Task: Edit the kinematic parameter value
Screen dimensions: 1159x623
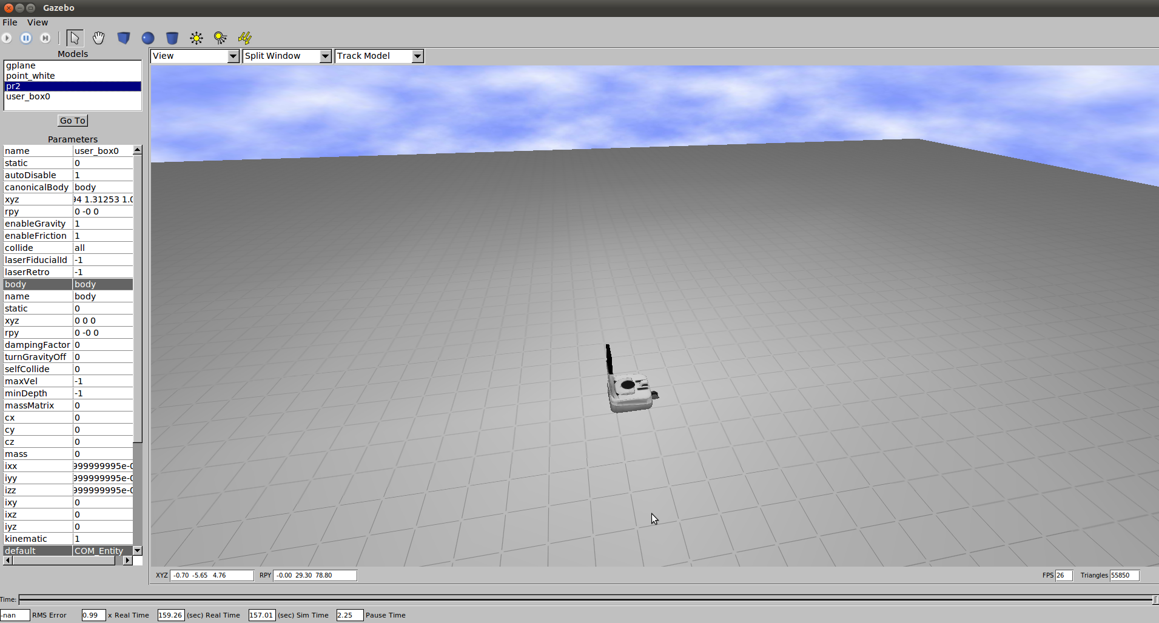Action: 103,539
